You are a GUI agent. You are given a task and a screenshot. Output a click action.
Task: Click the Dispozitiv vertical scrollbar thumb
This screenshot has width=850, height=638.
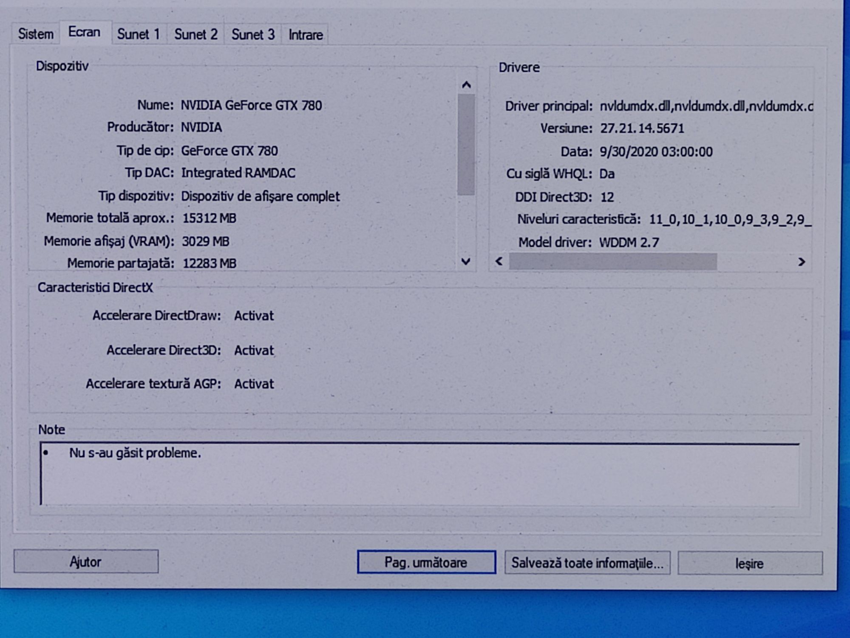click(466, 145)
